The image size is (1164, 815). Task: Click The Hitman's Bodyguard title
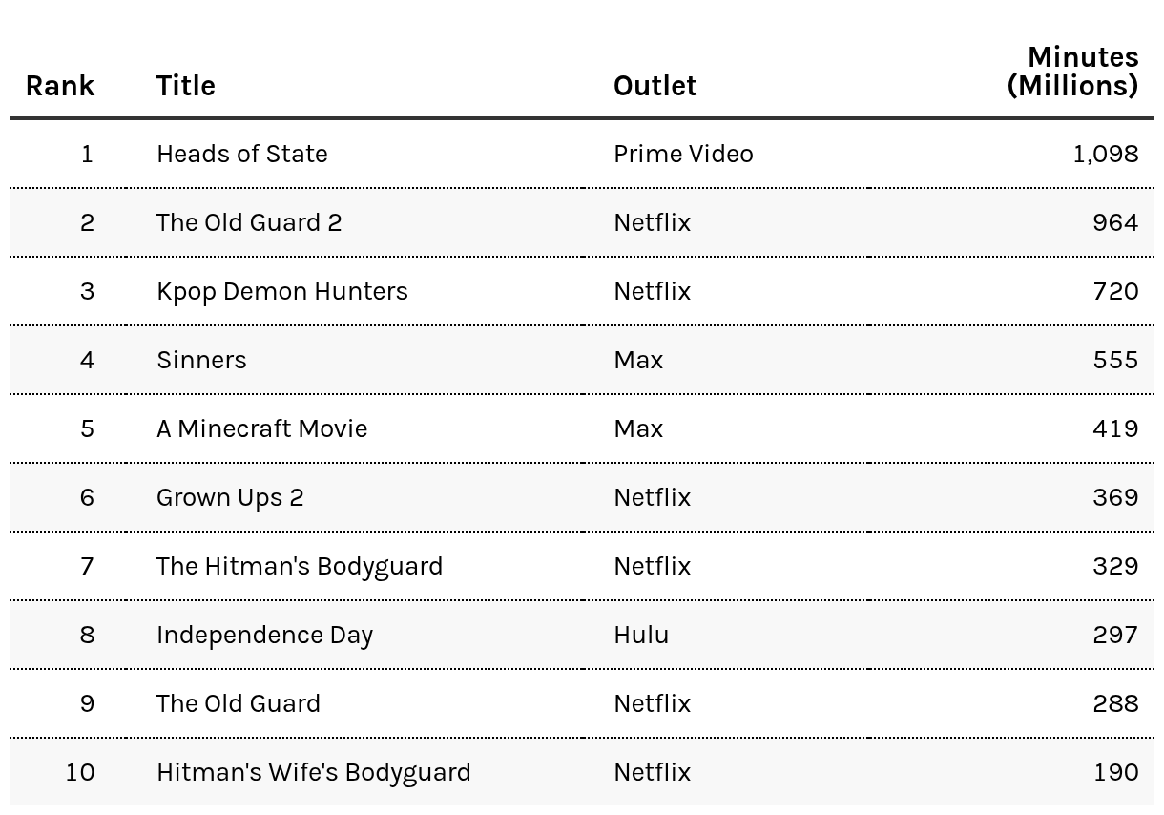point(300,566)
